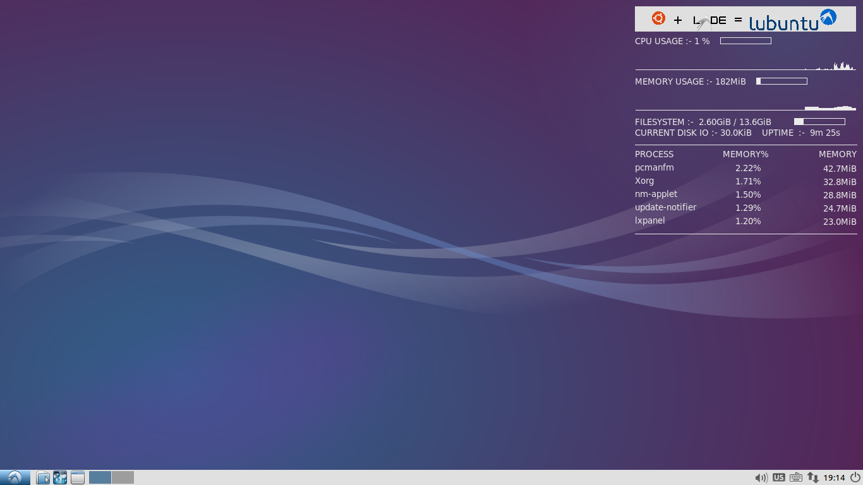Click the Xorg process name

(x=644, y=181)
